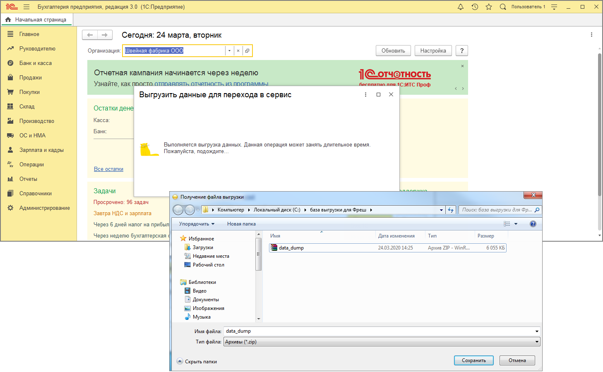
Task: Click the Просрочено: 96 задач link
Action: pos(121,202)
